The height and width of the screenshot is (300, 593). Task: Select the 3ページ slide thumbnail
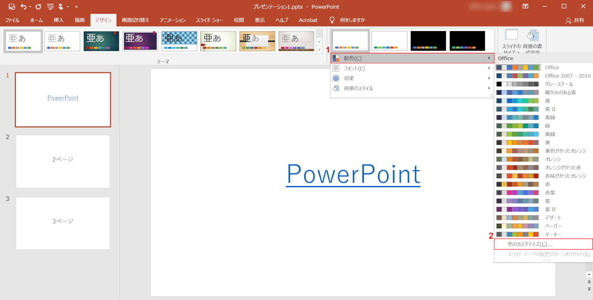[x=63, y=223]
